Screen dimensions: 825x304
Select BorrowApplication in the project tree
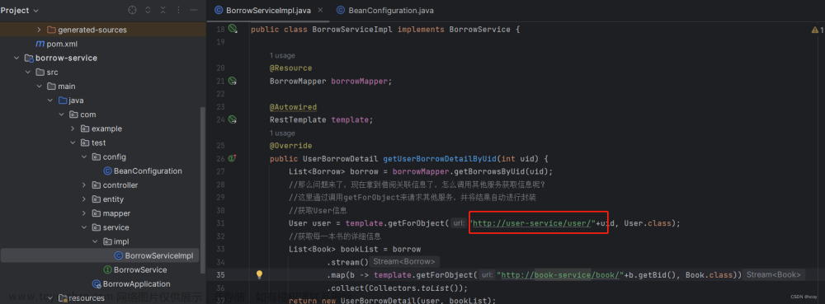[x=136, y=284]
